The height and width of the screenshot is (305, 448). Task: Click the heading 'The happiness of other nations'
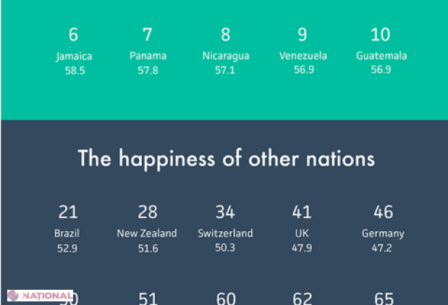pos(226,159)
